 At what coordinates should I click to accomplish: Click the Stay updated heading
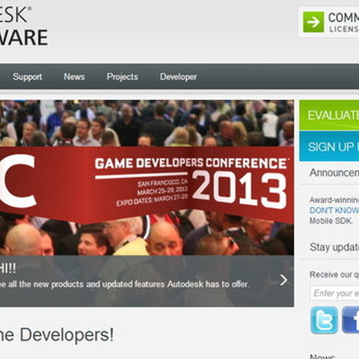334,247
